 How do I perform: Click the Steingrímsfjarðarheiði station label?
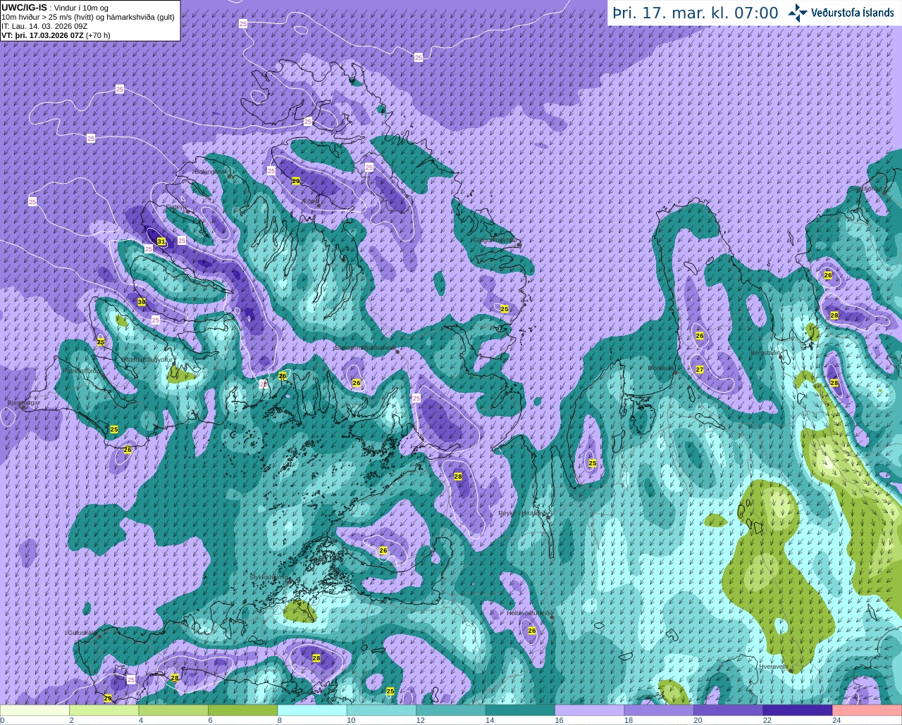(365, 347)
